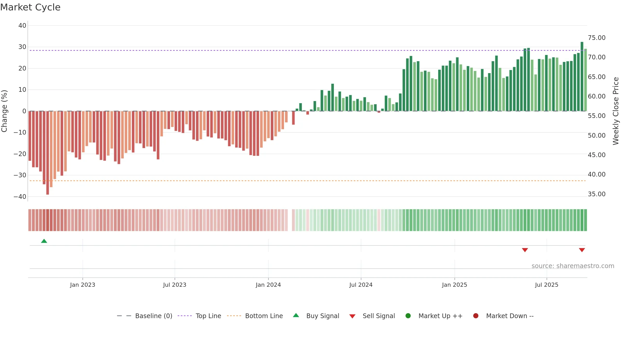
Task: Click the 0 left axis tick label
Action: (24, 111)
